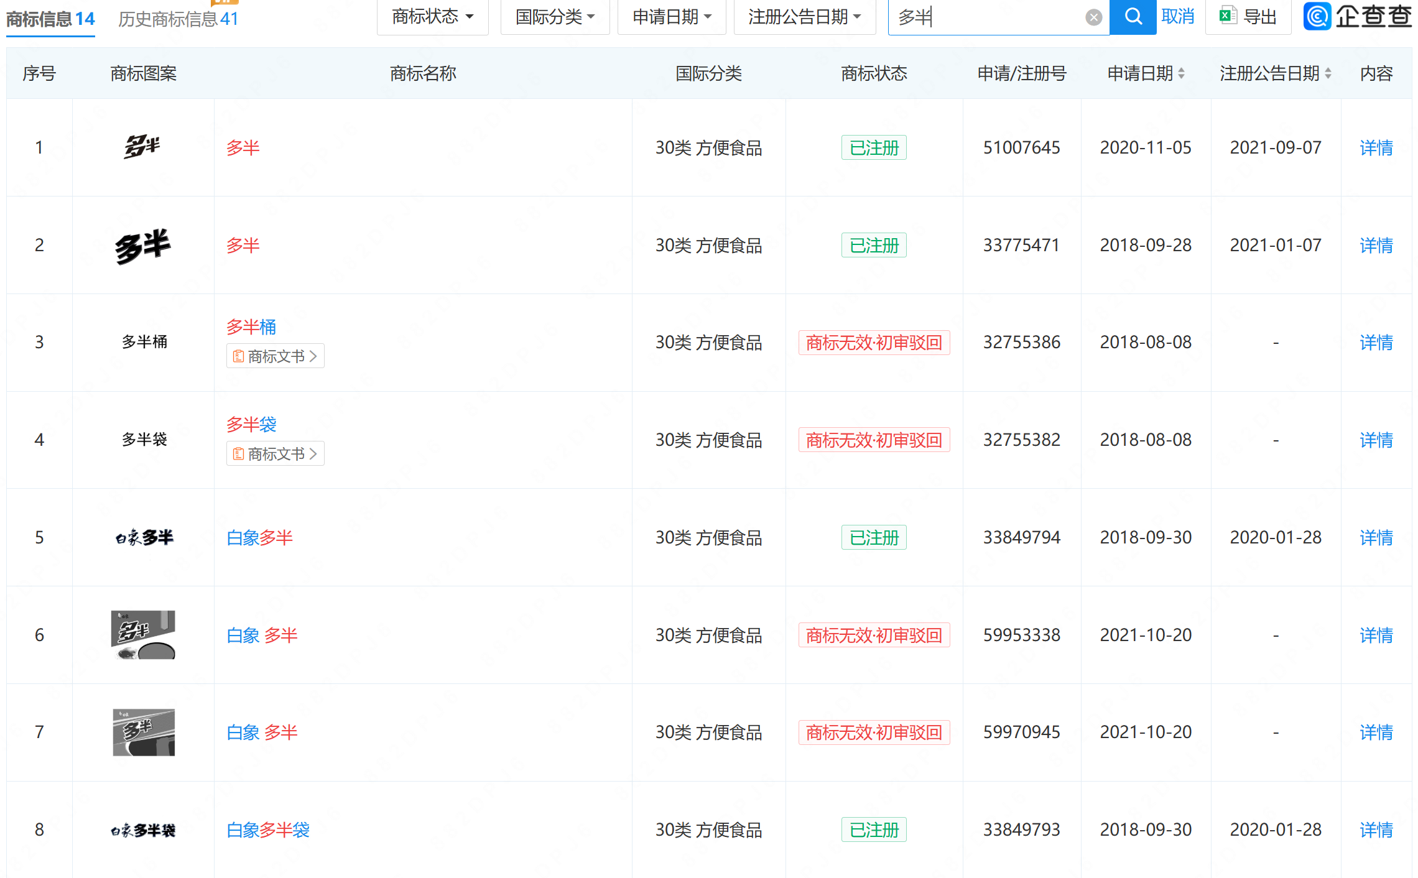Screen dimensions: 1418x878
Task: View 详情 for trademark 33849794
Action: pyautogui.click(x=1376, y=537)
